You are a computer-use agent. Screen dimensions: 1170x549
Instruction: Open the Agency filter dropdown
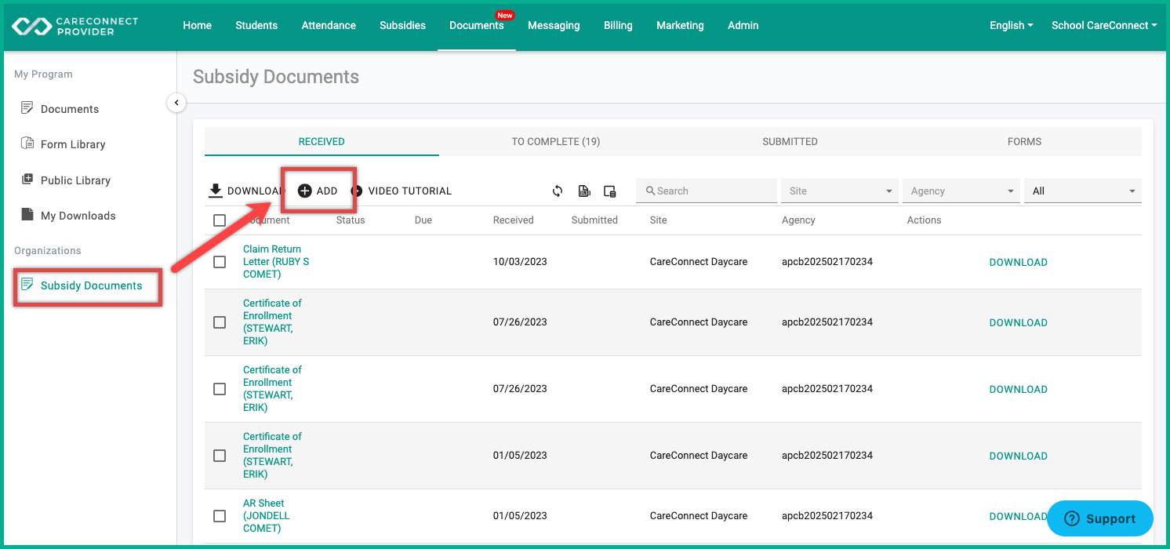(x=961, y=191)
